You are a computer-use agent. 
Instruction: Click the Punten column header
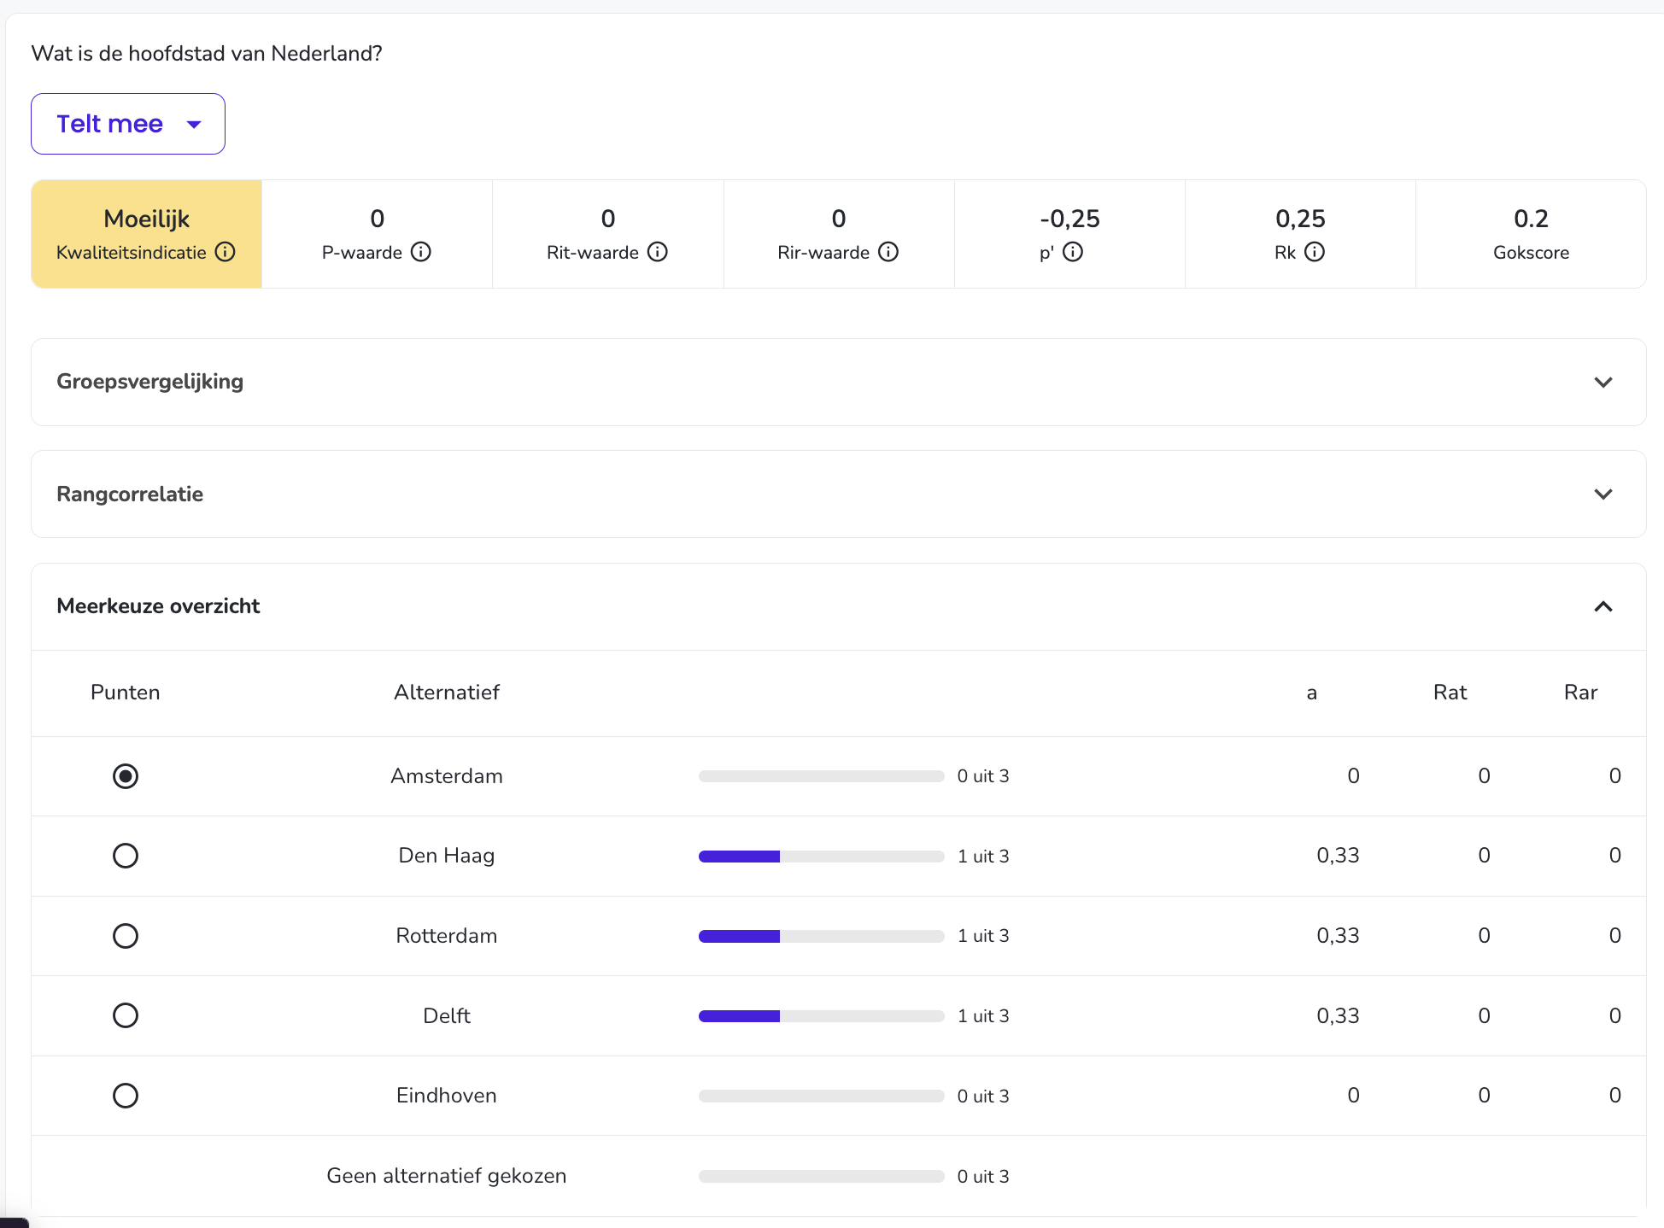click(126, 693)
